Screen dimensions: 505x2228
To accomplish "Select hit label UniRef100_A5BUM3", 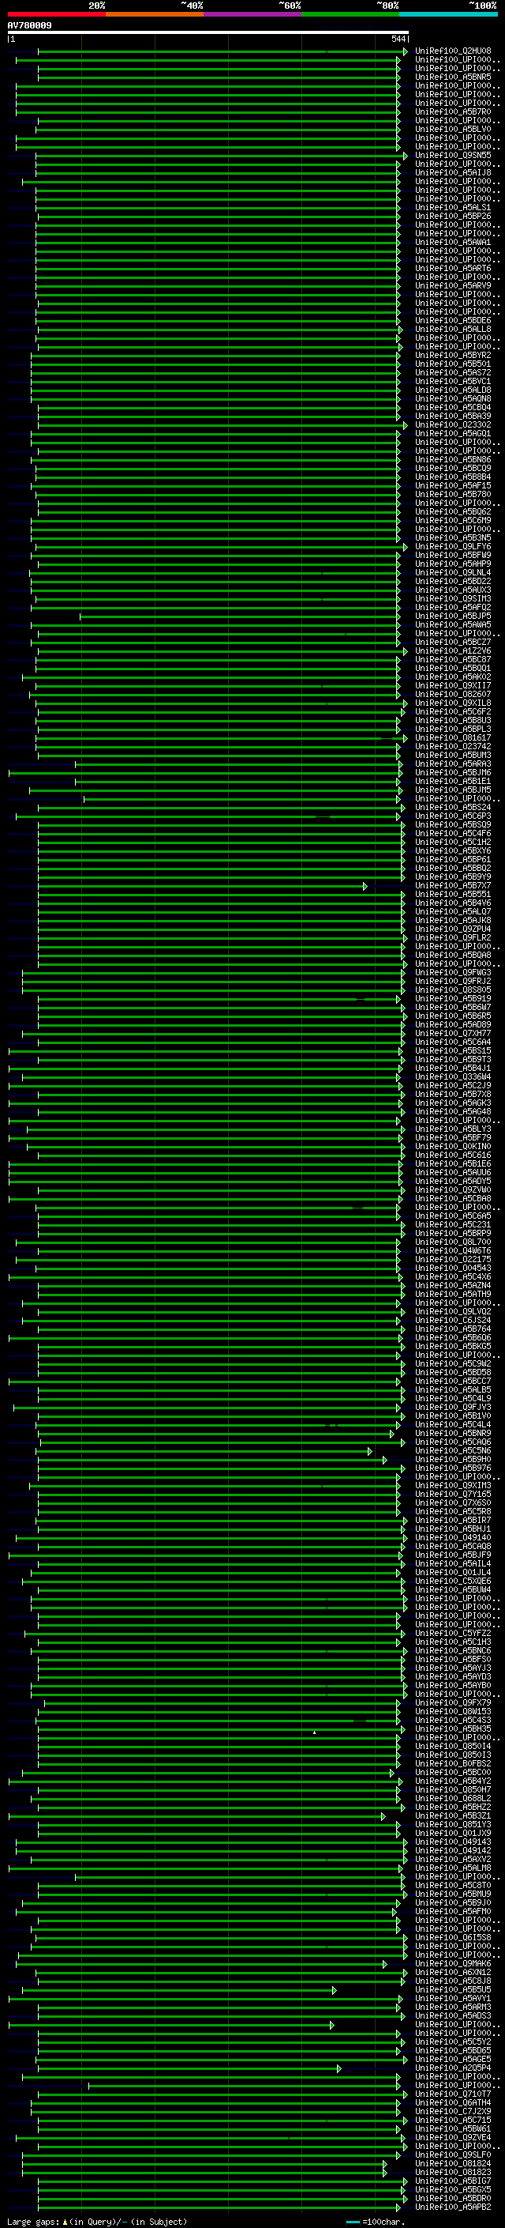I will (x=453, y=755).
